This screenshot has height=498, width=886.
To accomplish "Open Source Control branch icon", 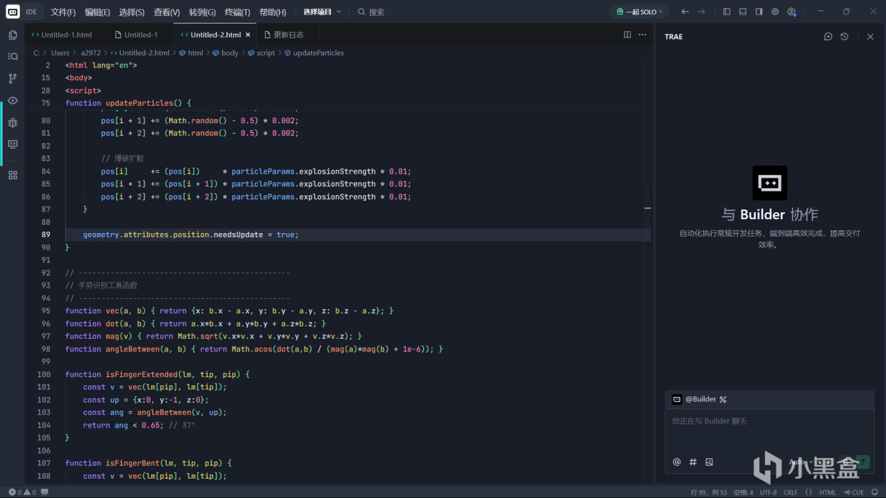I will [12, 79].
